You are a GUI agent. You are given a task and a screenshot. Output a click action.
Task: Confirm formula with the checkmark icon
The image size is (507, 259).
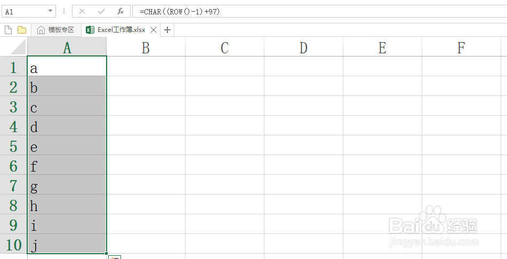pos(101,12)
